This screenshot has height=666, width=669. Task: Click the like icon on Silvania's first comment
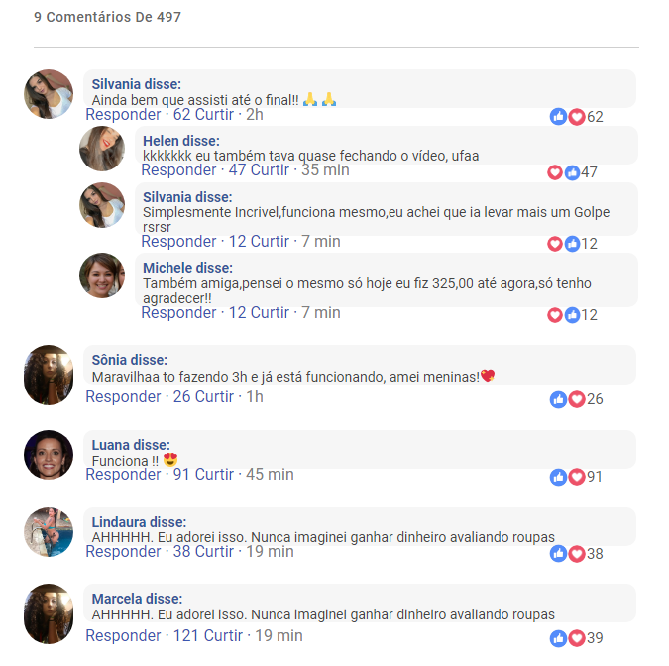558,117
